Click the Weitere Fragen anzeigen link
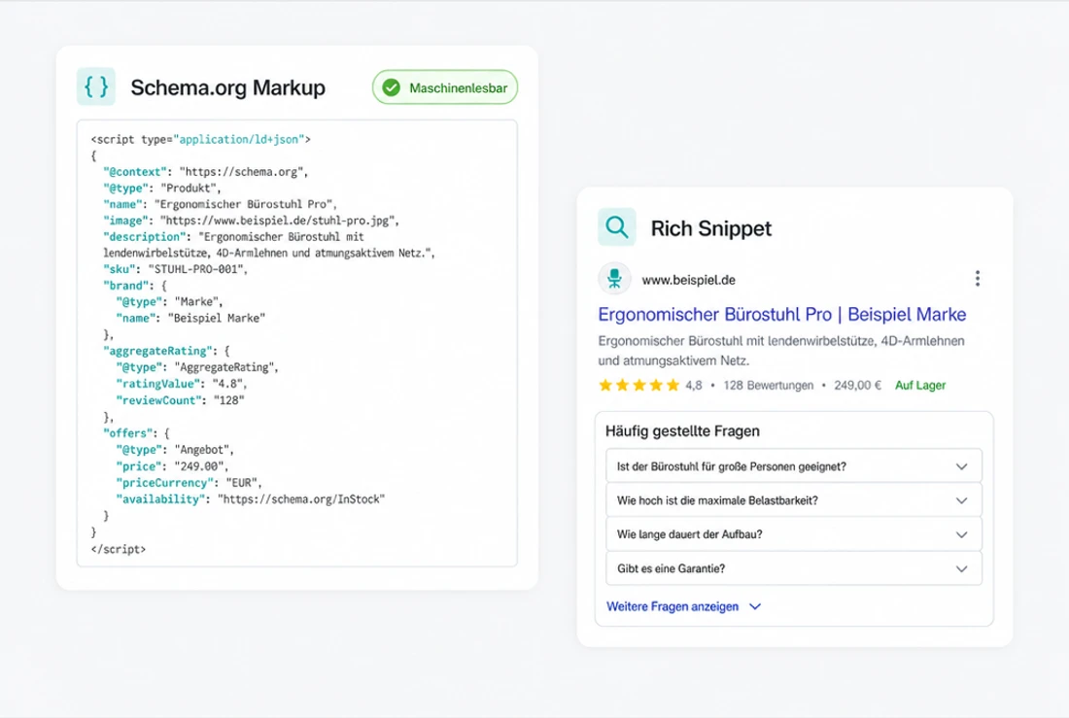This screenshot has width=1069, height=718. 672,606
